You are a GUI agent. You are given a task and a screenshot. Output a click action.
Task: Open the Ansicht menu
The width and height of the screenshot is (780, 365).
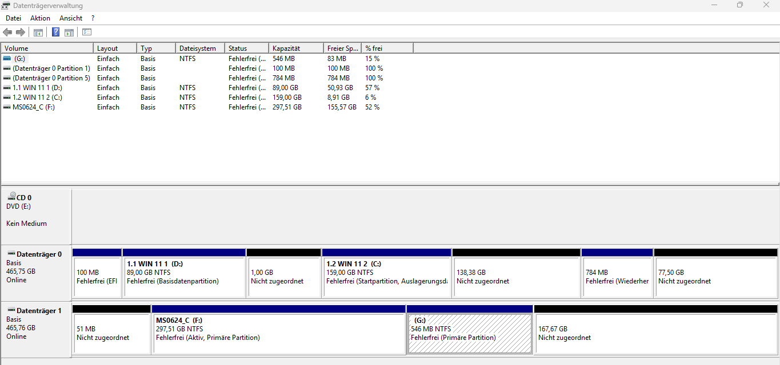(x=71, y=18)
